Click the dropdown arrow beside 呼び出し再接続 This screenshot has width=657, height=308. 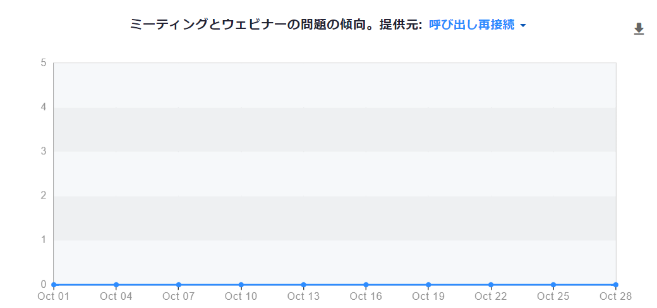pos(522,26)
